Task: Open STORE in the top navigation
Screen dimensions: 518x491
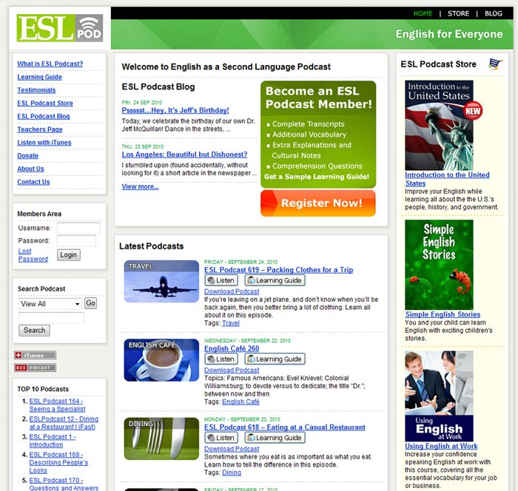Action: pos(458,13)
